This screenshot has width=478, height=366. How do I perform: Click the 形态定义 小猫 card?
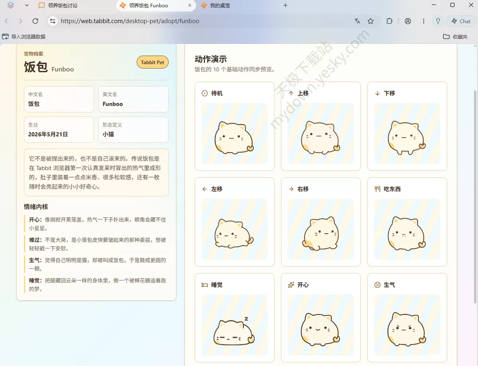pos(133,130)
